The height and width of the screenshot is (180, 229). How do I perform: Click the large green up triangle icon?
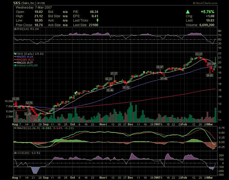(188, 12)
